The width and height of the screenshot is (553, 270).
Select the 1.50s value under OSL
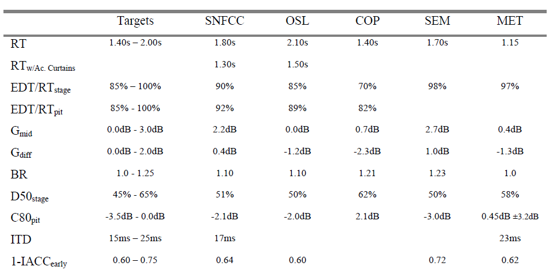click(297, 64)
